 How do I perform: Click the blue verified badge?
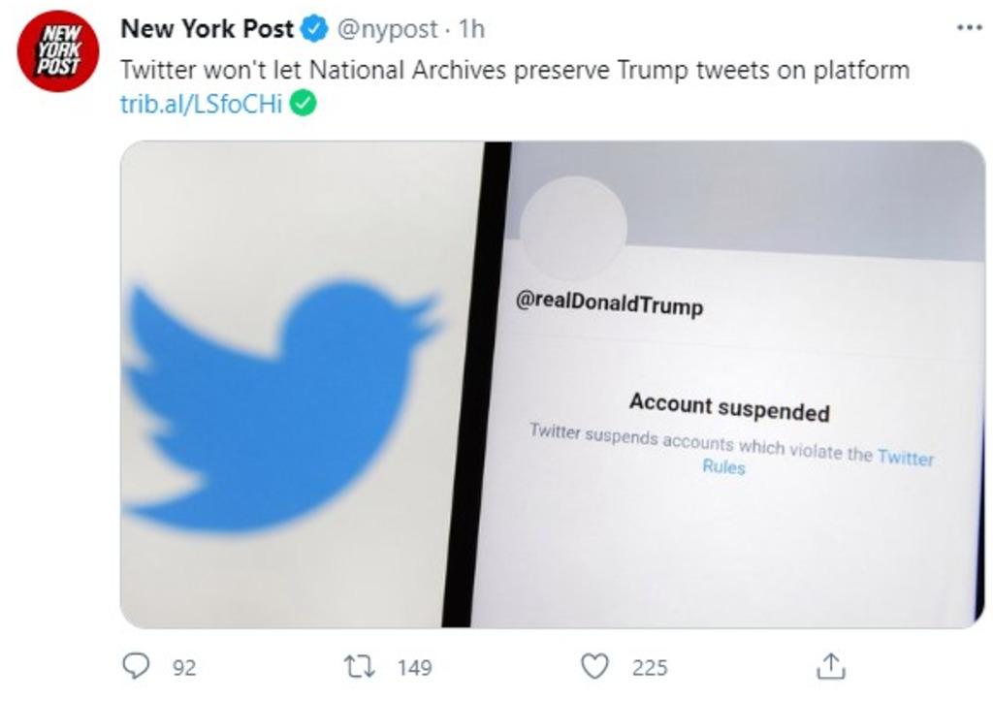(314, 30)
